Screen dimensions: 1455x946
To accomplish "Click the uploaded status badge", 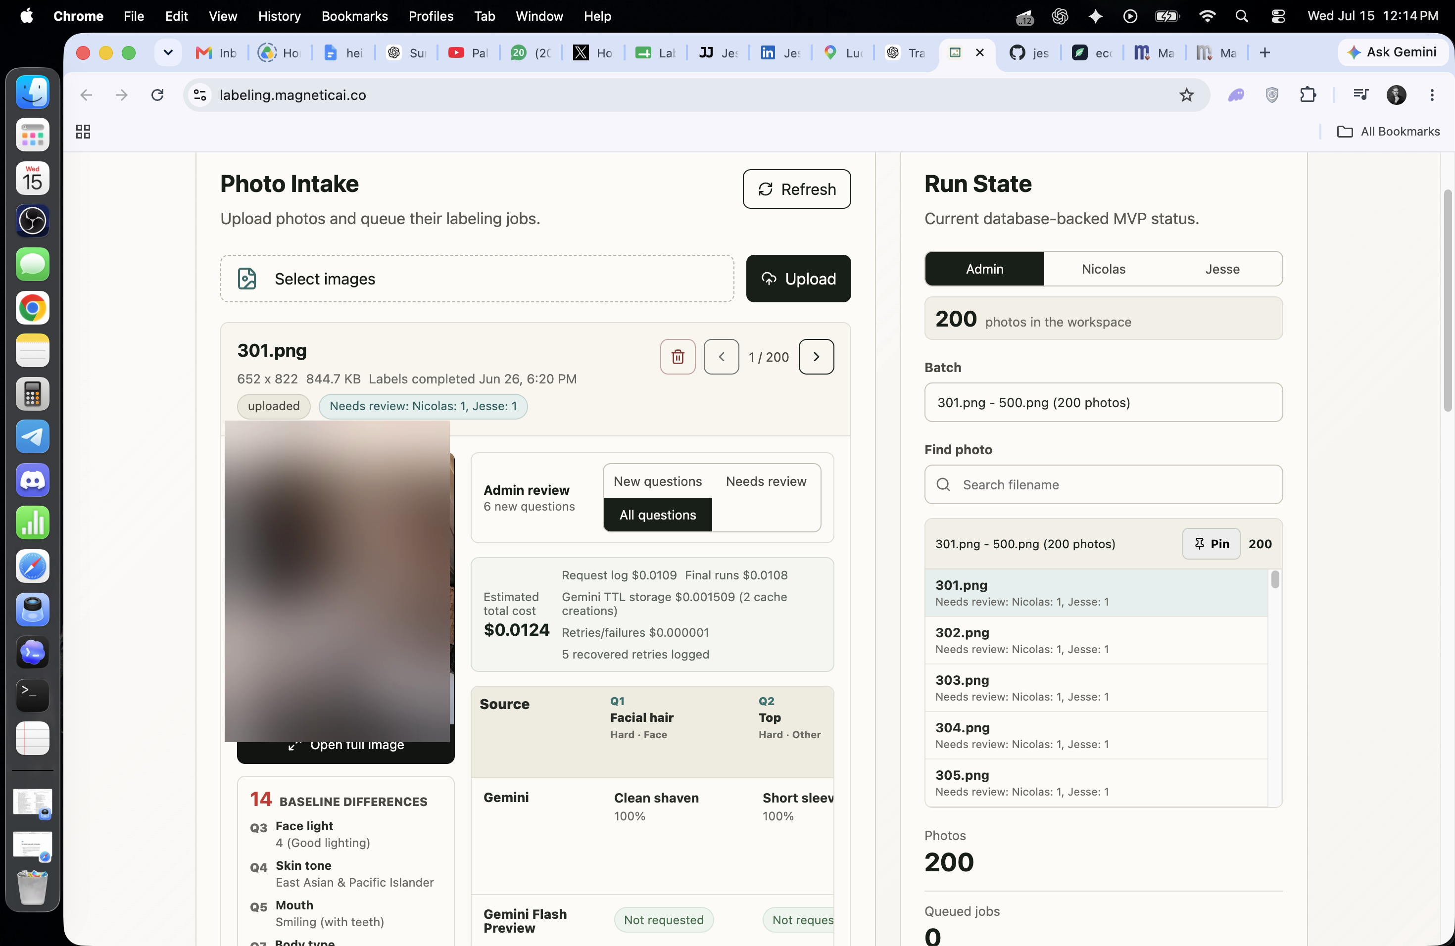I will coord(274,406).
